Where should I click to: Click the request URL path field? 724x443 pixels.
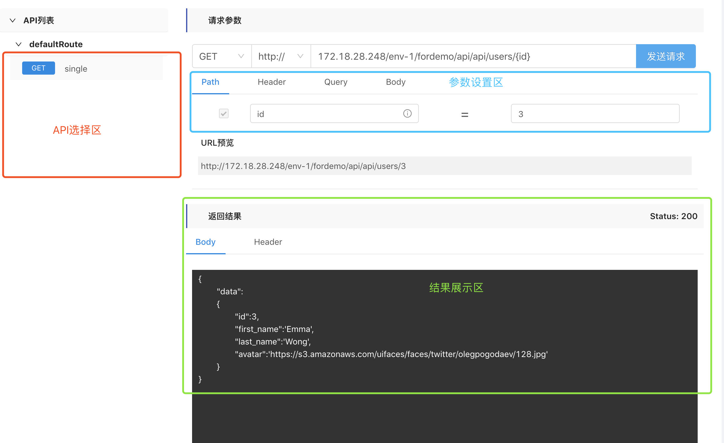coord(473,56)
